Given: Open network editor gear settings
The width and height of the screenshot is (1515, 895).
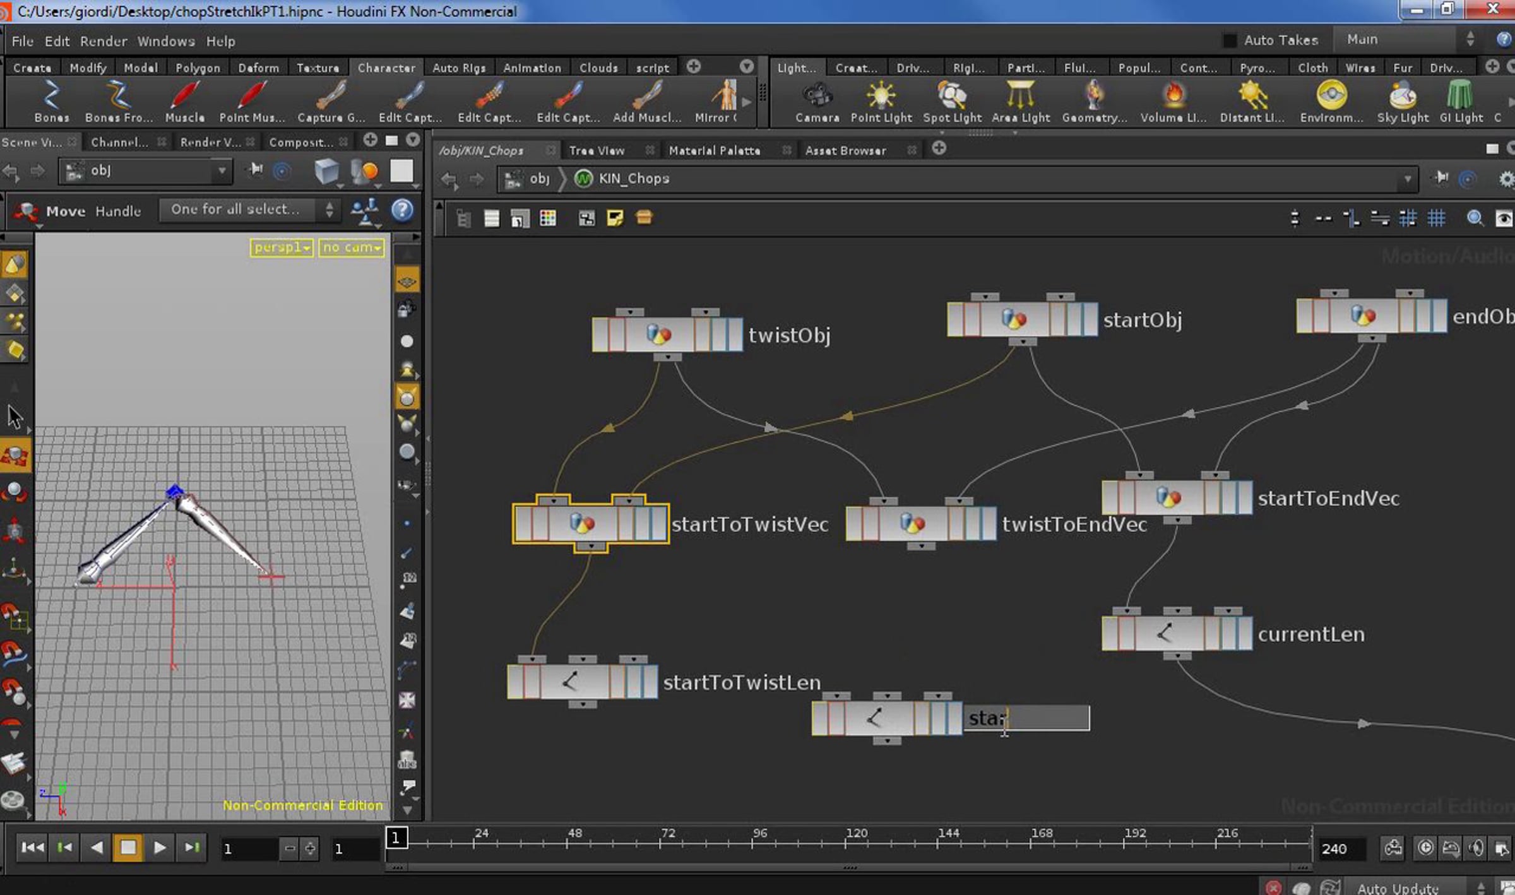Looking at the screenshot, I should click(1506, 179).
